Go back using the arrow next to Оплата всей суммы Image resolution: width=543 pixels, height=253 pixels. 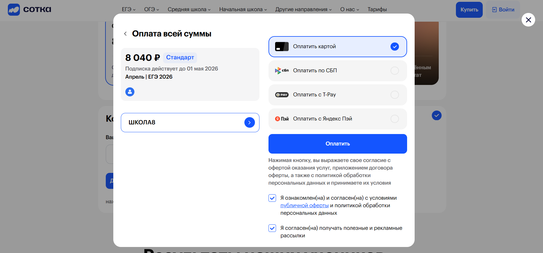point(125,34)
